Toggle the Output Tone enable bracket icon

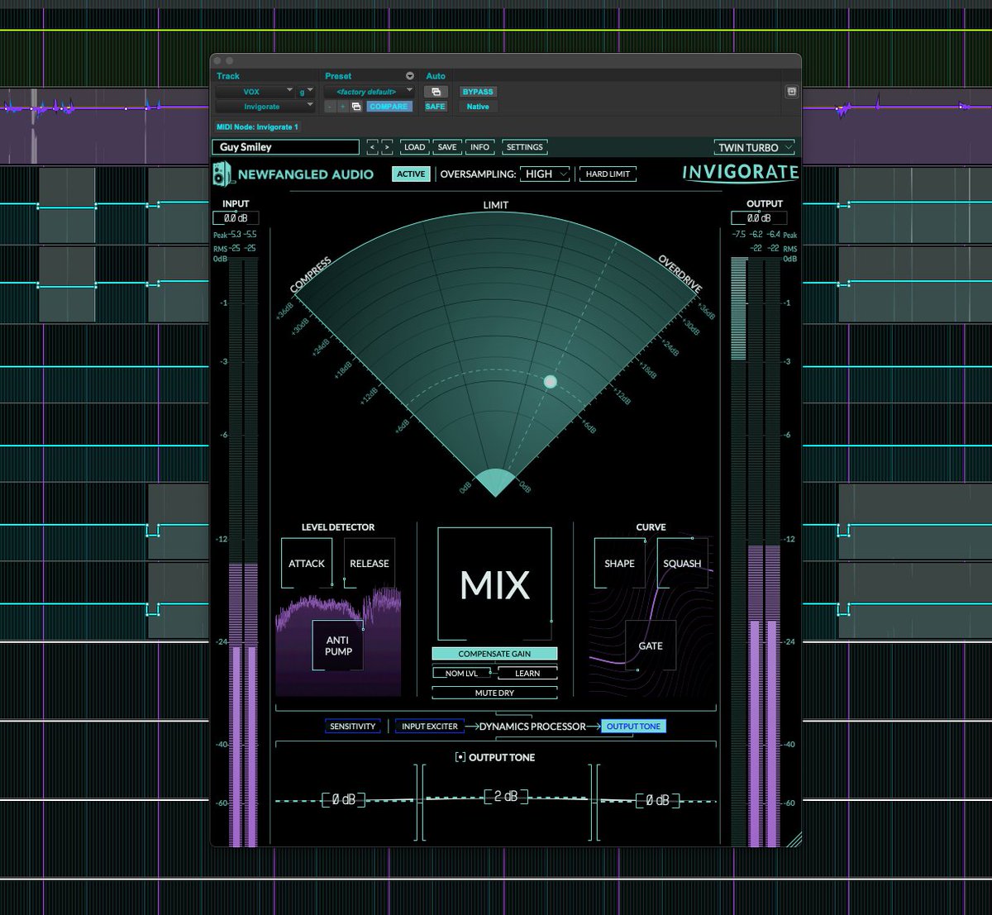[460, 757]
